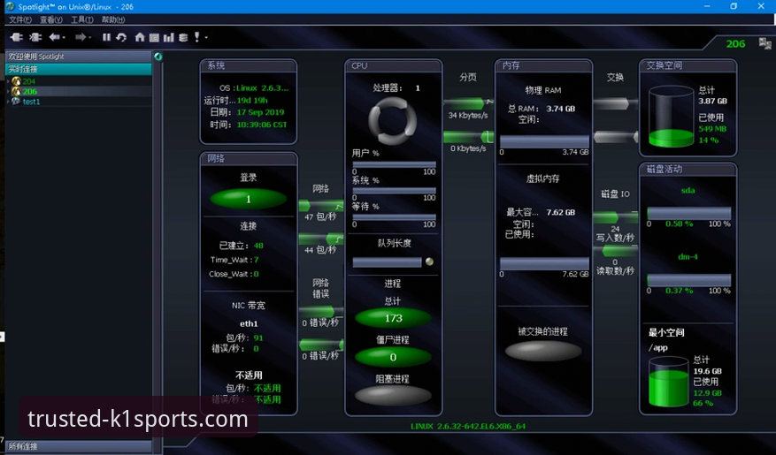Viewport: 776px width, 455px height.
Task: Click the LINUX 2.6.32-642 status text
Action: pyautogui.click(x=468, y=426)
